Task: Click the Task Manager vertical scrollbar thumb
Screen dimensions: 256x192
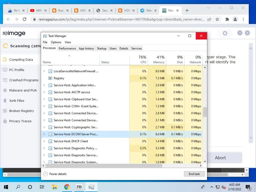Action: click(x=205, y=112)
